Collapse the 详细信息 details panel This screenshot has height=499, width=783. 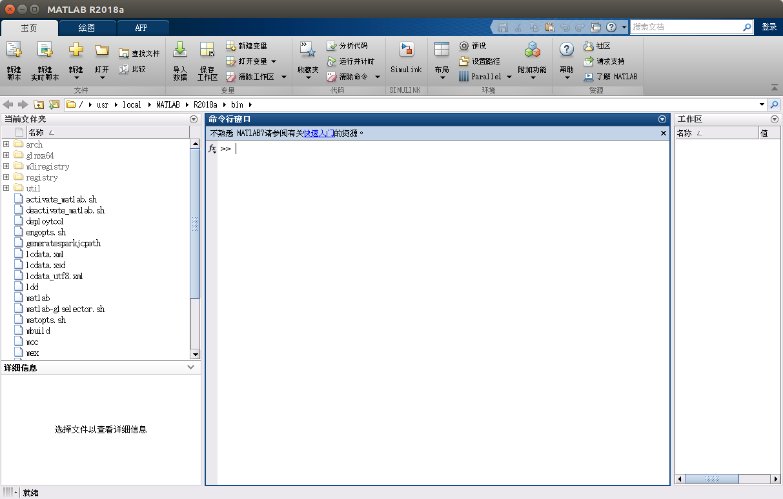190,367
